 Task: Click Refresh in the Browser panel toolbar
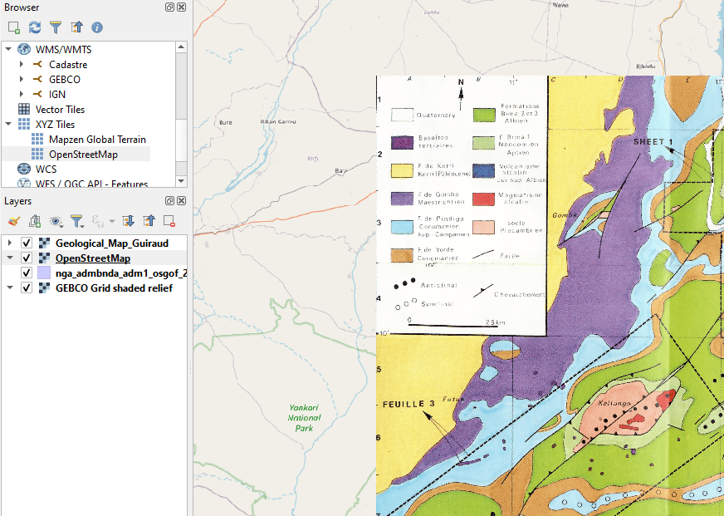tap(34, 27)
